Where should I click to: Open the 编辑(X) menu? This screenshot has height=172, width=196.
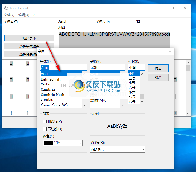(x=24, y=15)
